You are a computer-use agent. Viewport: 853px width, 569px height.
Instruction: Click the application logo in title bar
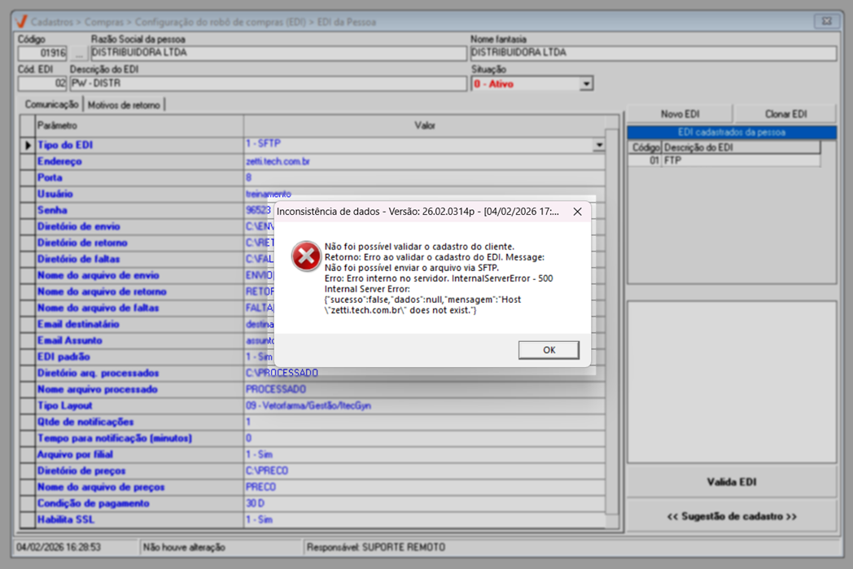click(x=20, y=21)
